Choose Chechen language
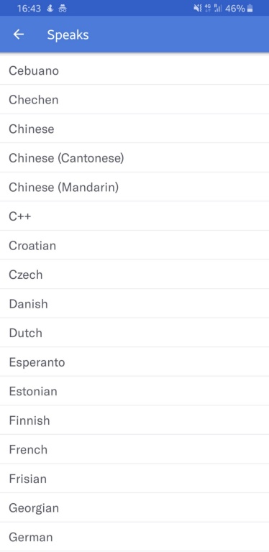Image resolution: width=269 pixels, height=552 pixels. 134,100
